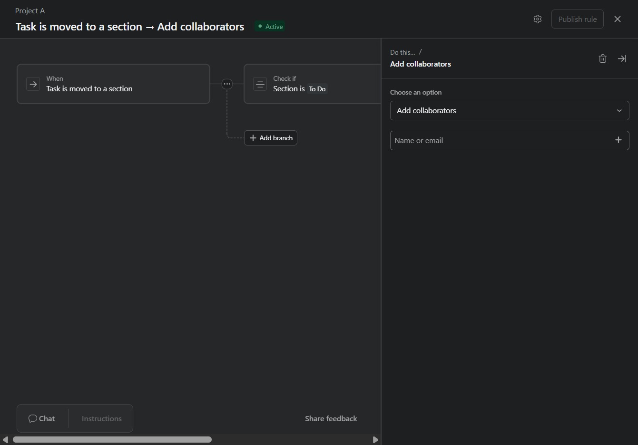This screenshot has height=445, width=638.
Task: Click the scroll left arrow on the horizontal scrollbar
Action: pyautogui.click(x=6, y=440)
